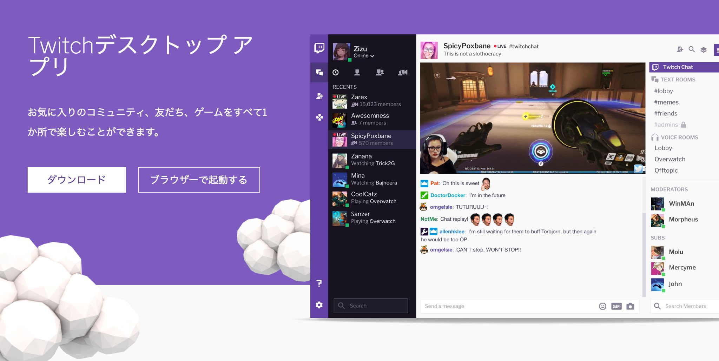This screenshot has height=361, width=719.
Task: Join the Offtopic voice room
Action: (x=666, y=171)
